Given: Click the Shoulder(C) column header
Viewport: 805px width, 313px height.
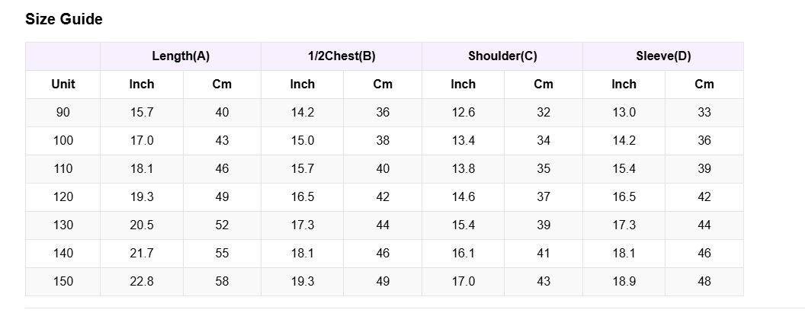Looking at the screenshot, I should (x=502, y=56).
